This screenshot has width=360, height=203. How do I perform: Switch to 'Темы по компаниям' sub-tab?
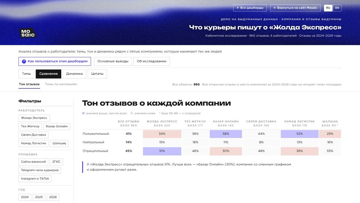click(x=61, y=84)
